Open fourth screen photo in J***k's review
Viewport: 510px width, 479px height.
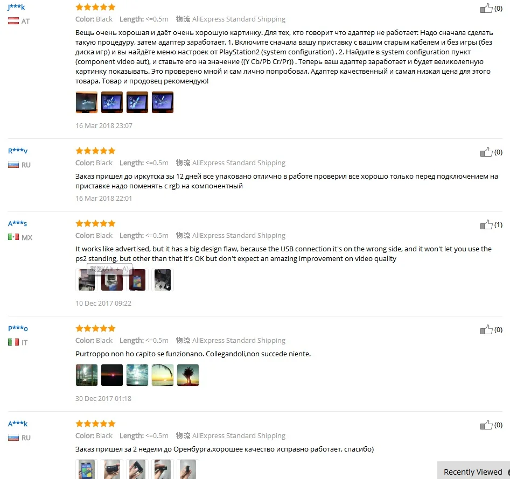point(163,102)
